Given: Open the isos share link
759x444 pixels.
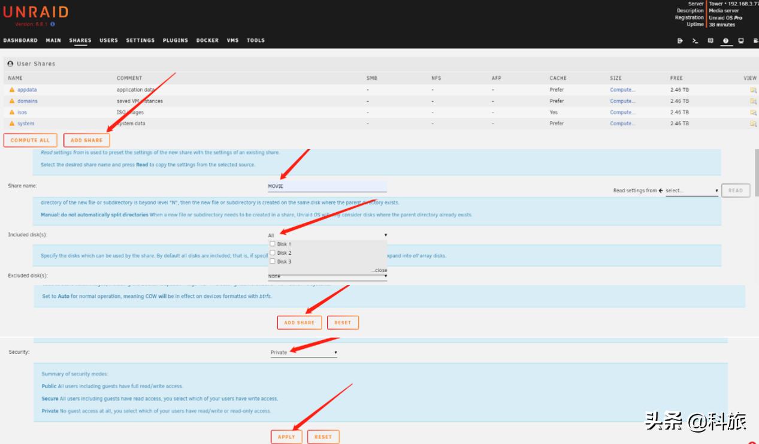Looking at the screenshot, I should click(x=22, y=112).
